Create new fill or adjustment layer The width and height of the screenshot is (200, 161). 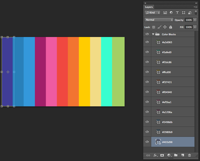coord(169,155)
